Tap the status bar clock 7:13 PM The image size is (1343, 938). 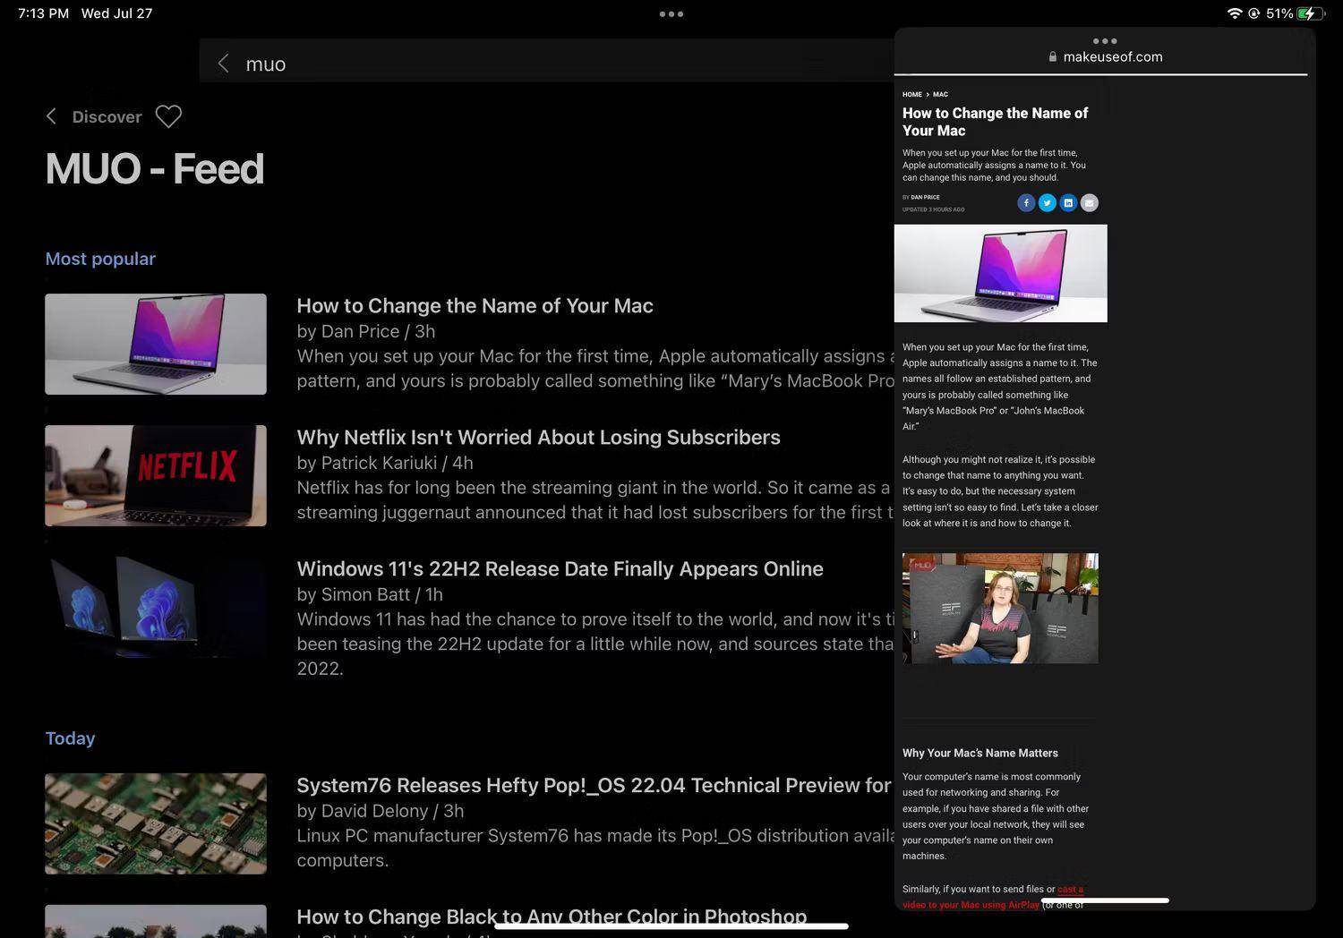tap(43, 13)
